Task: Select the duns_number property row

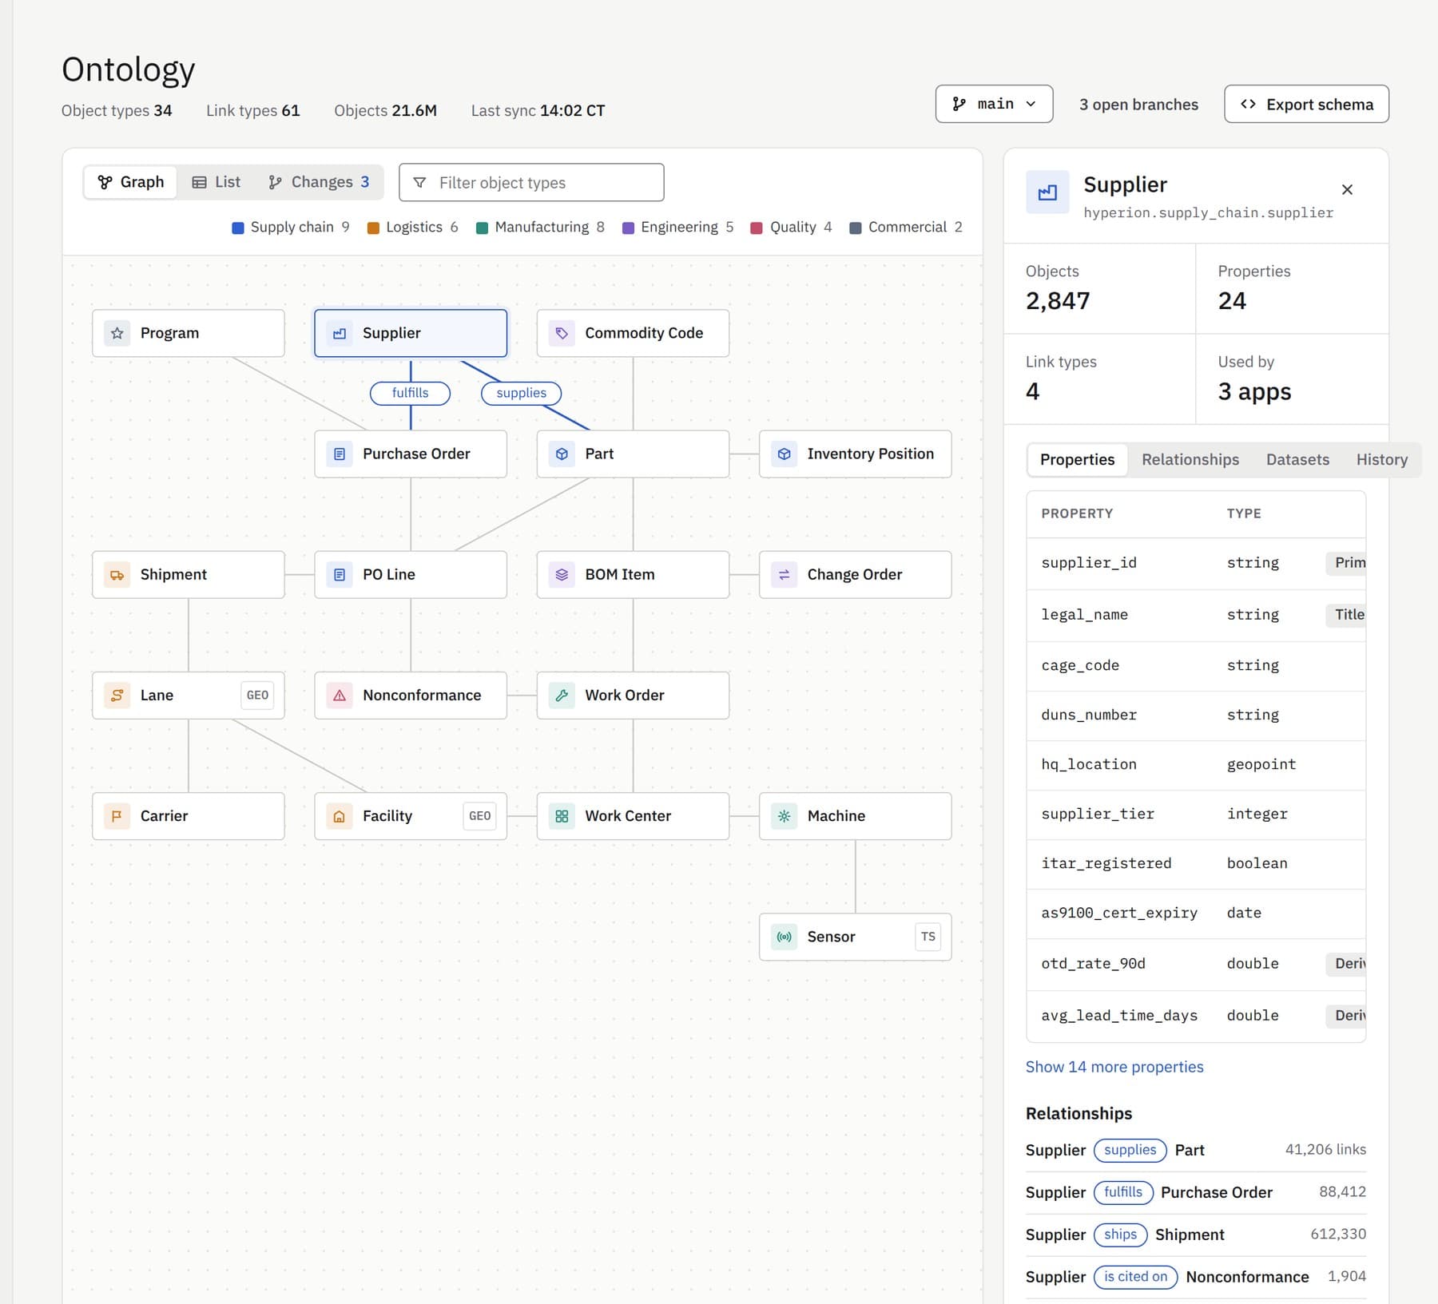Action: 1196,715
